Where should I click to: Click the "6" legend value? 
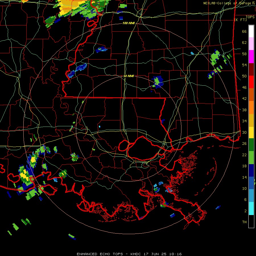[245, 200]
